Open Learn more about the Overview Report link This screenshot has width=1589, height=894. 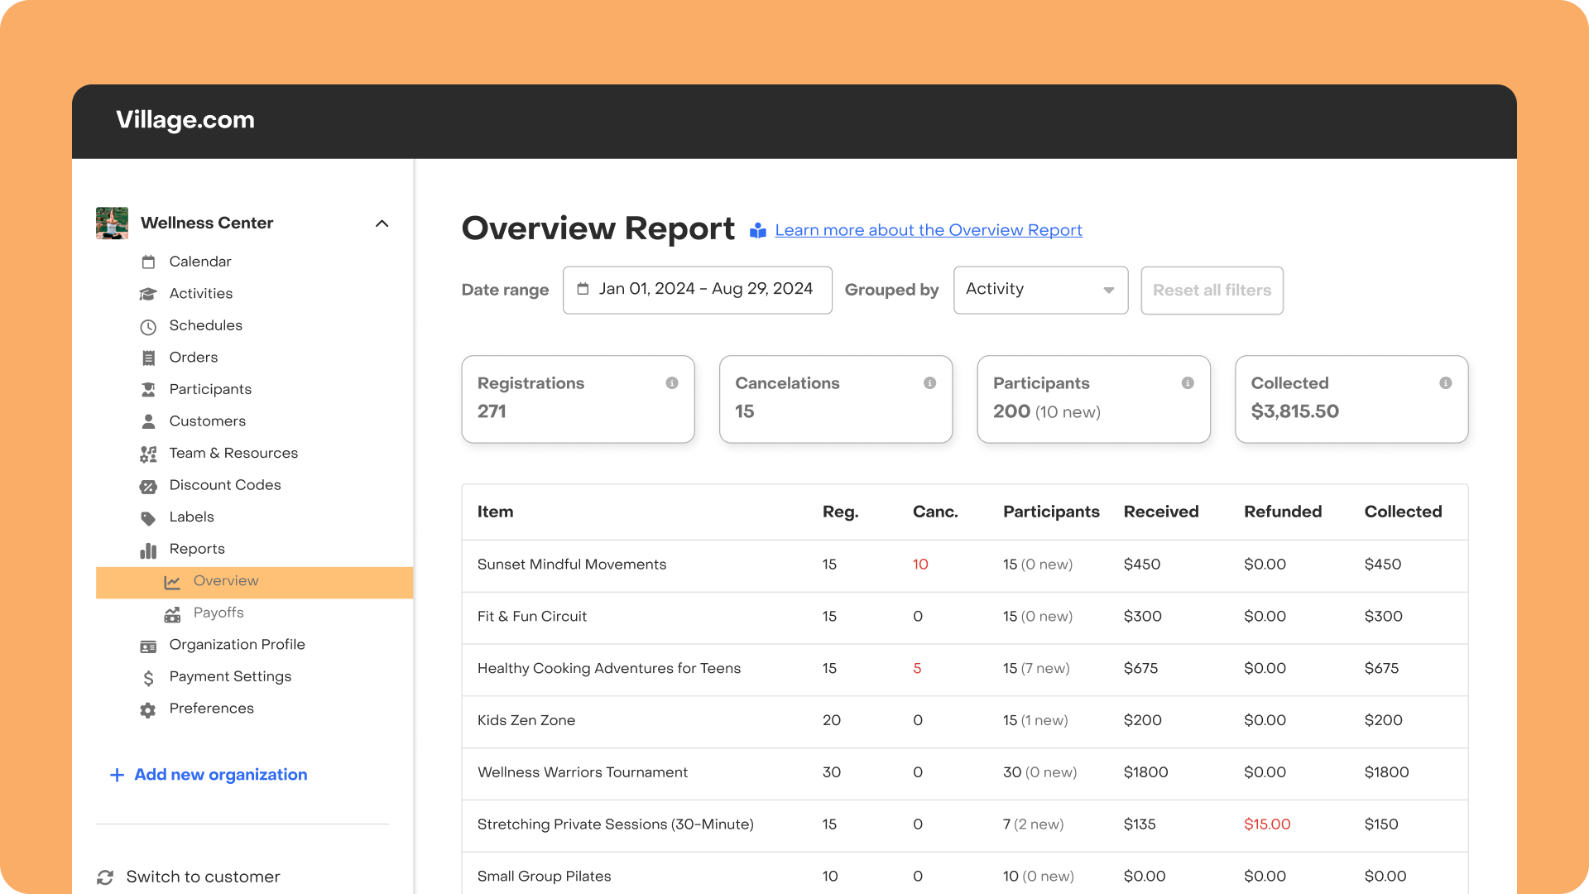(929, 231)
